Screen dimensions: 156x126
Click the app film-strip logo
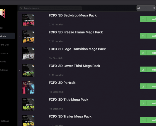[x=3, y=14]
